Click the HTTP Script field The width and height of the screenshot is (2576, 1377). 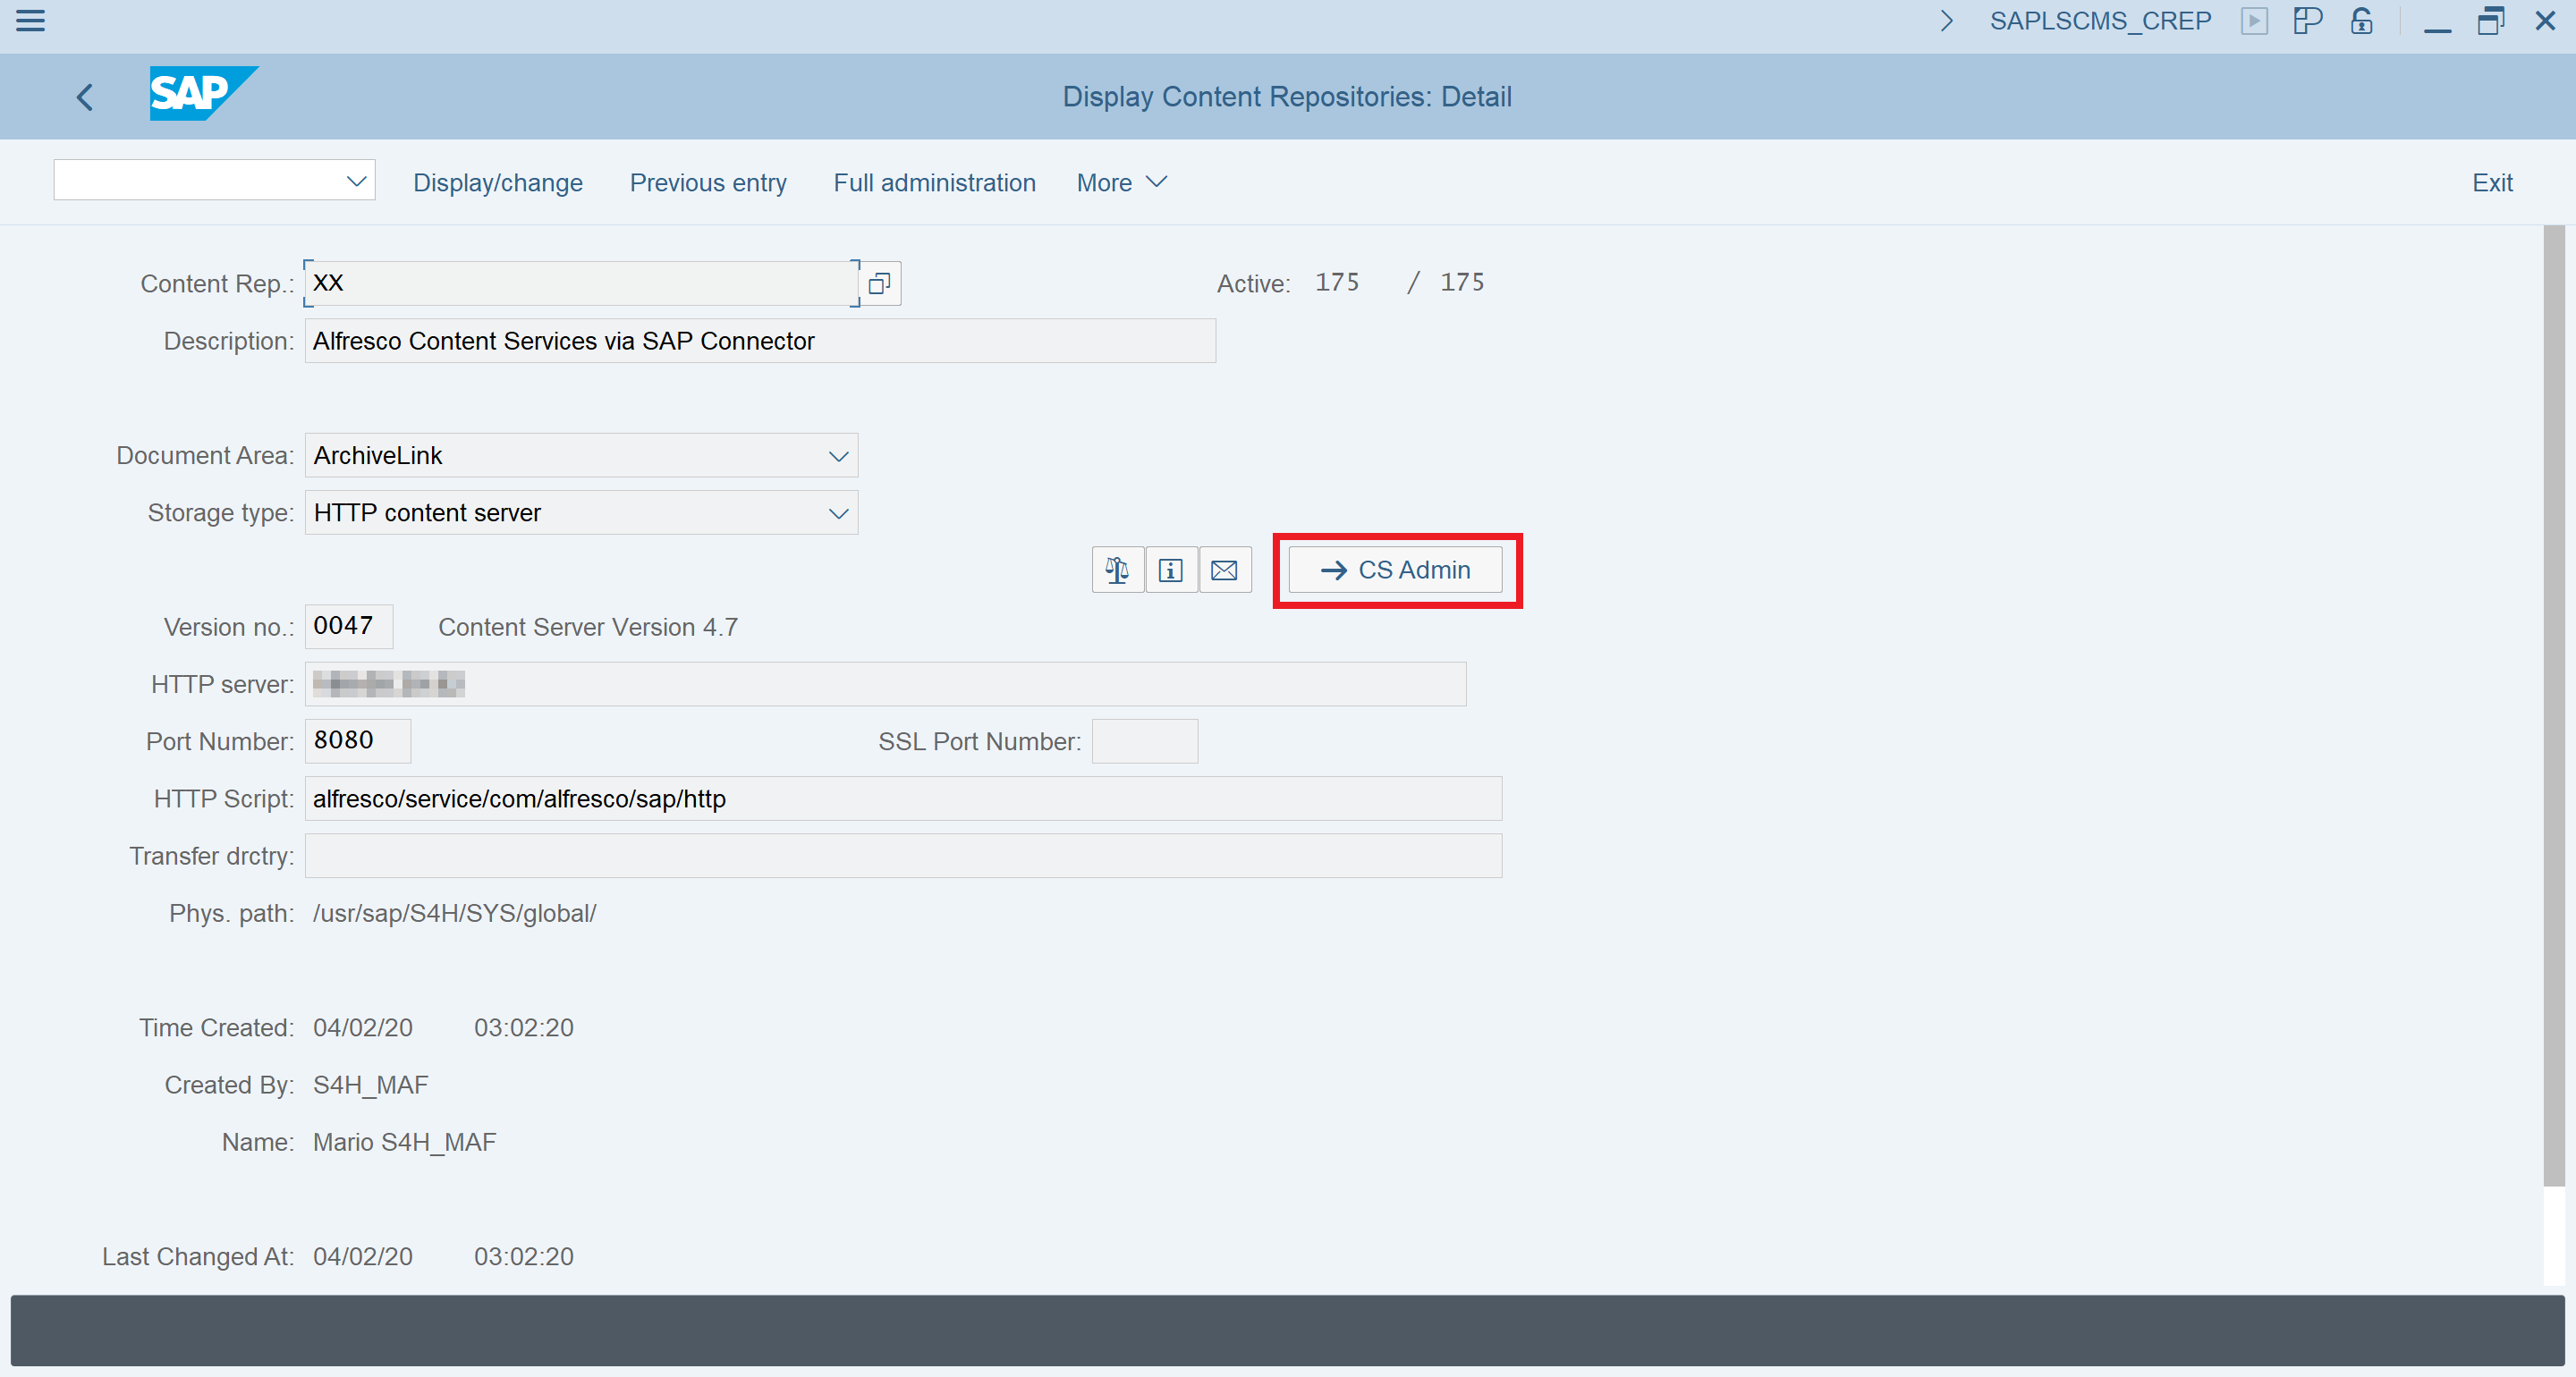(x=902, y=798)
